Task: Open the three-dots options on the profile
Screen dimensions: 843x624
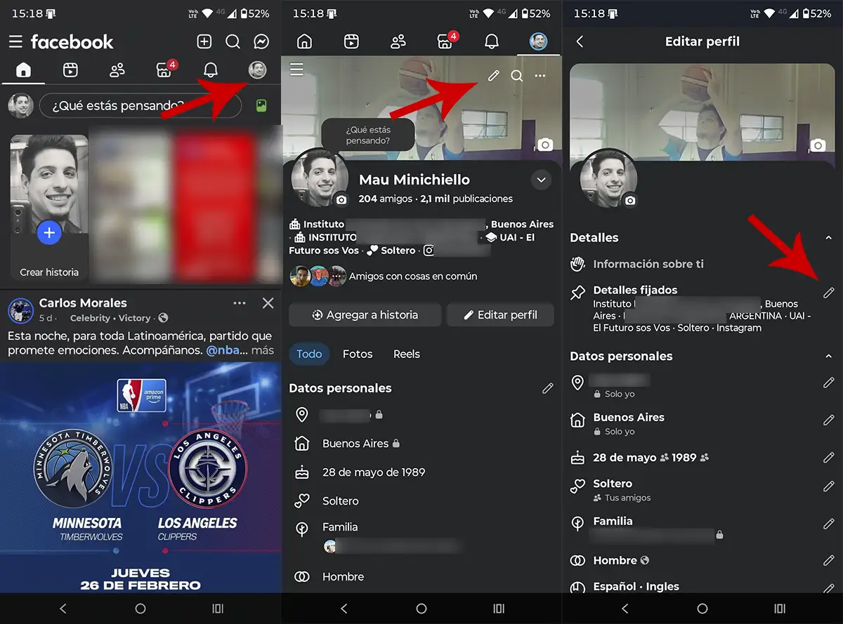Action: (x=540, y=75)
